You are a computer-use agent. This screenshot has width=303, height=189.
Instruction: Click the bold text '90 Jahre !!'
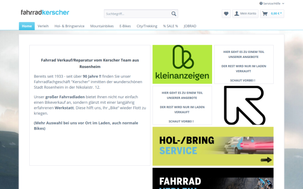point(92,76)
